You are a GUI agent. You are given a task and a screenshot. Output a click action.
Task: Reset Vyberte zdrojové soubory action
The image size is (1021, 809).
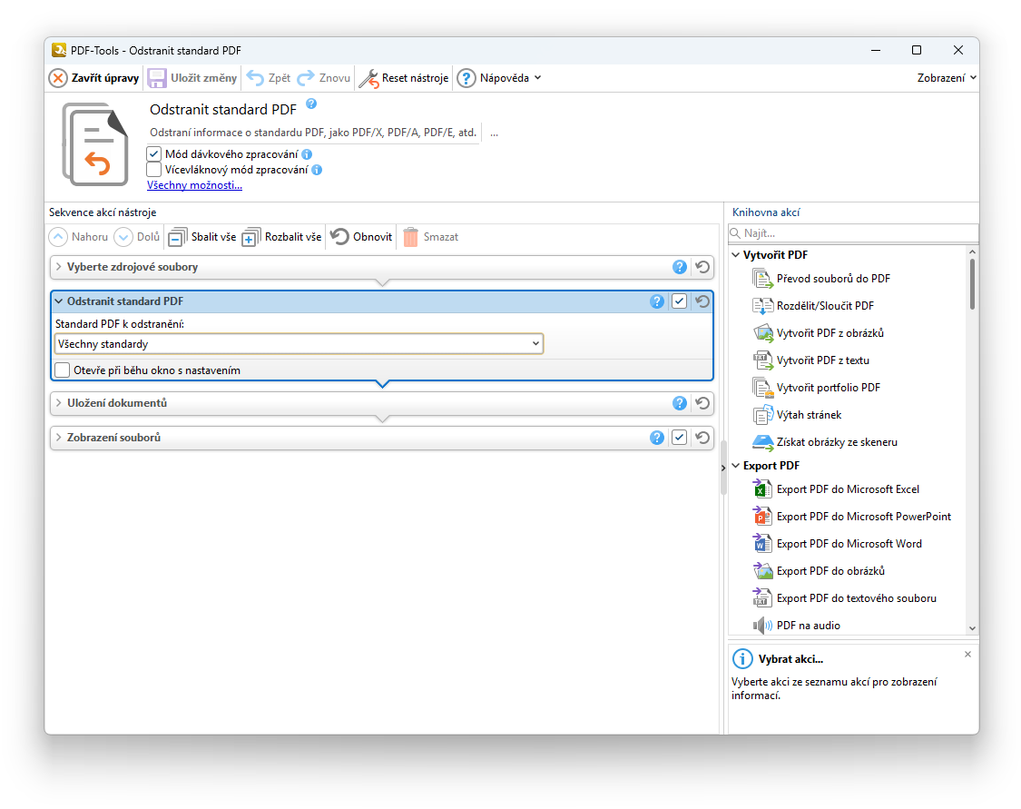click(702, 267)
